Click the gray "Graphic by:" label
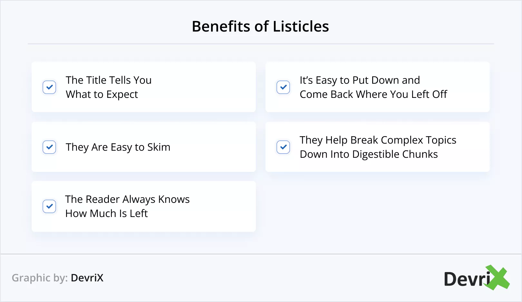 pyautogui.click(x=40, y=278)
